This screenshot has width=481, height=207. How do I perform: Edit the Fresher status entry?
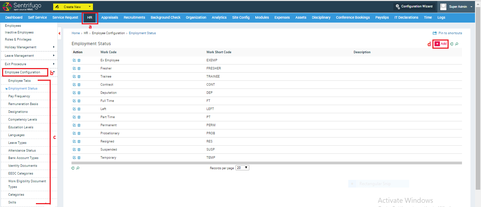point(74,68)
